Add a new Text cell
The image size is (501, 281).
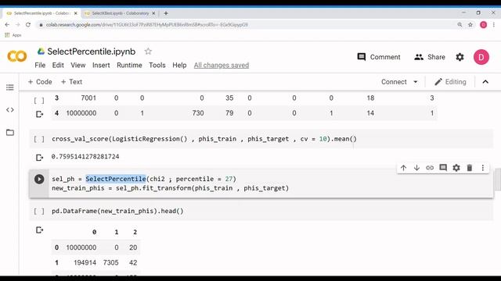click(71, 82)
